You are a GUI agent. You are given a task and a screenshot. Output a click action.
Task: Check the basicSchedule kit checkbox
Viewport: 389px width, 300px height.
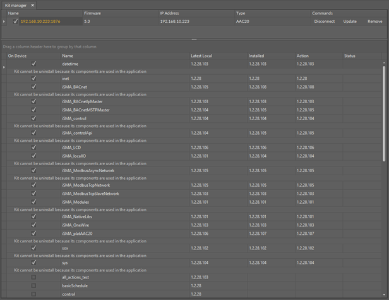(x=33, y=285)
